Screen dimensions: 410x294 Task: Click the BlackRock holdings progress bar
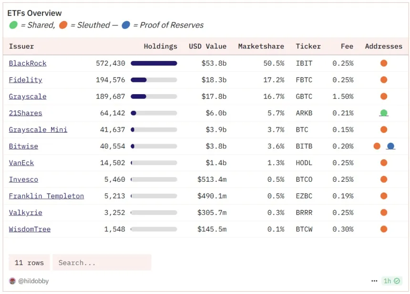click(154, 63)
